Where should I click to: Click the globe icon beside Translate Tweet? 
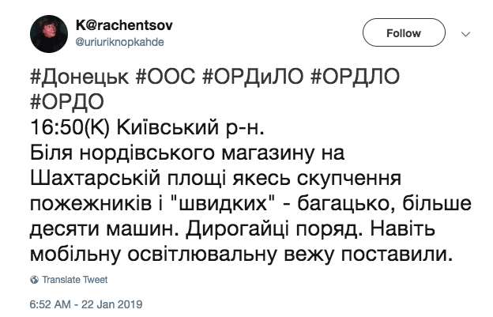pyautogui.click(x=34, y=280)
